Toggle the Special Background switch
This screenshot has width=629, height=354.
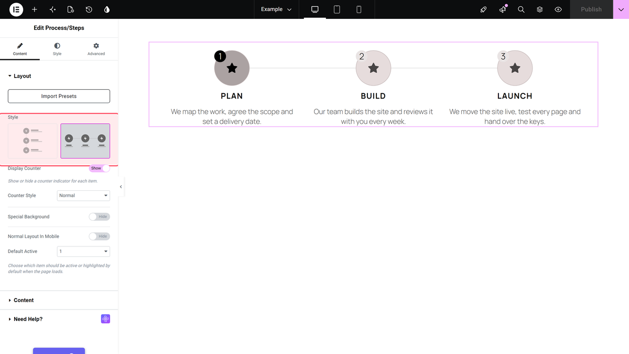point(100,217)
